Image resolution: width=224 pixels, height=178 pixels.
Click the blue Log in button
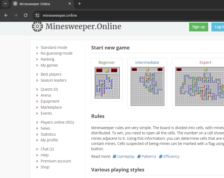(x=218, y=27)
